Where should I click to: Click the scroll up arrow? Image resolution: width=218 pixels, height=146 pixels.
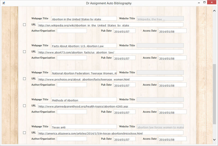pyautogui.click(x=214, y=11)
